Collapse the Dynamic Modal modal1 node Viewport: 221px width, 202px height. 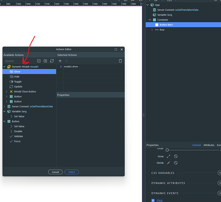pyautogui.click(x=4, y=67)
